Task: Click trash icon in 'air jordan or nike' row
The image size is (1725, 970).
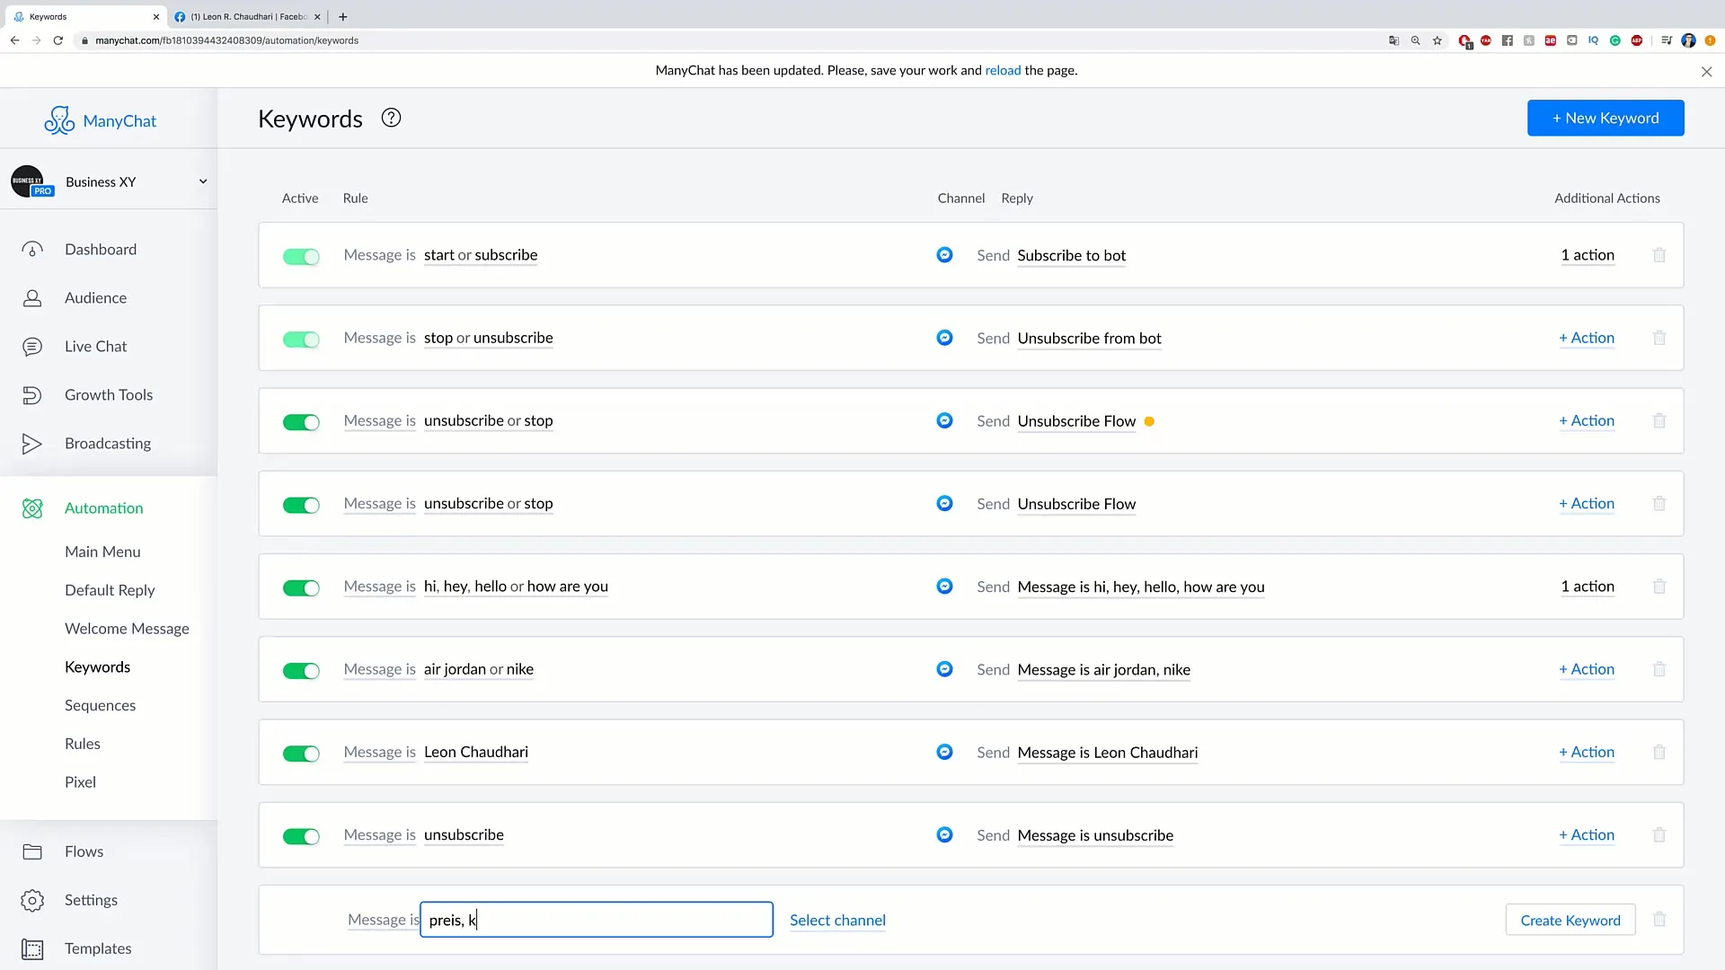Action: (x=1659, y=669)
